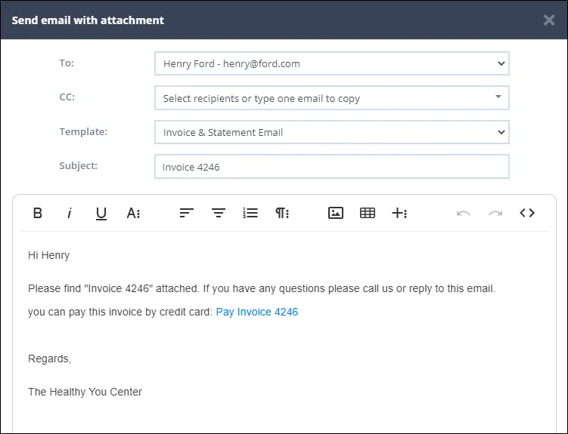Switch to code view

coord(527,213)
